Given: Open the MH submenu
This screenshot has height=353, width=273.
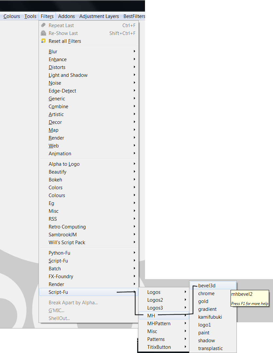Looking at the screenshot, I should pyautogui.click(x=164, y=316).
